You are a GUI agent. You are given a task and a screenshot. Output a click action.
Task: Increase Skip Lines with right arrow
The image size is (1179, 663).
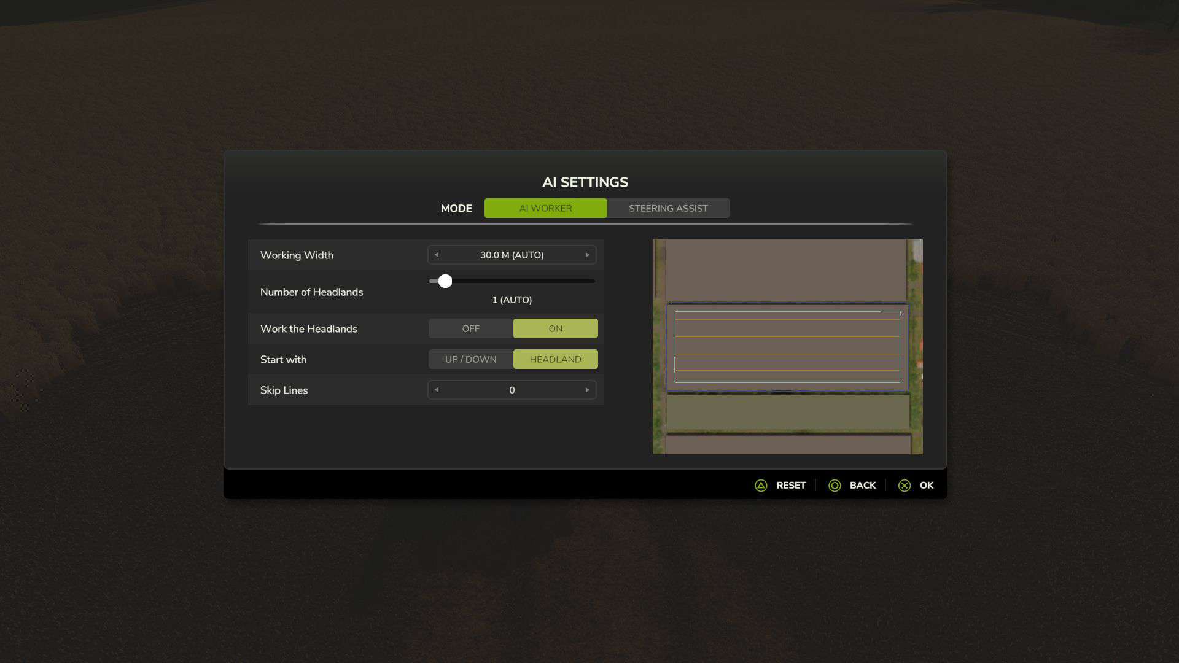(x=588, y=390)
